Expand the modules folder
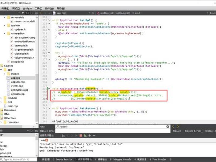216x162 pixels. pyautogui.click(x=1, y=98)
